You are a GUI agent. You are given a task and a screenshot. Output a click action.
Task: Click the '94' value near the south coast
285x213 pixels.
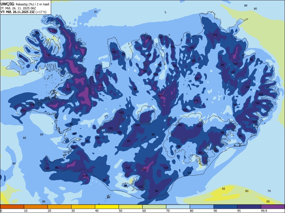coord(189,173)
